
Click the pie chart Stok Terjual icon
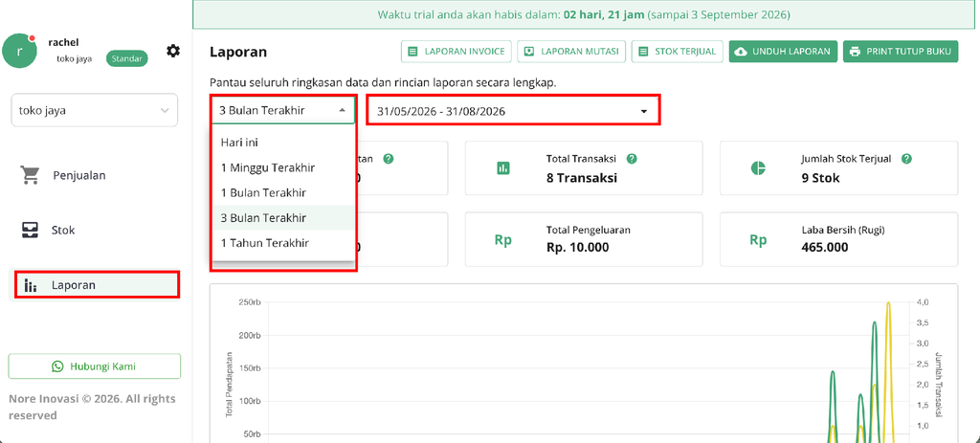coord(758,168)
